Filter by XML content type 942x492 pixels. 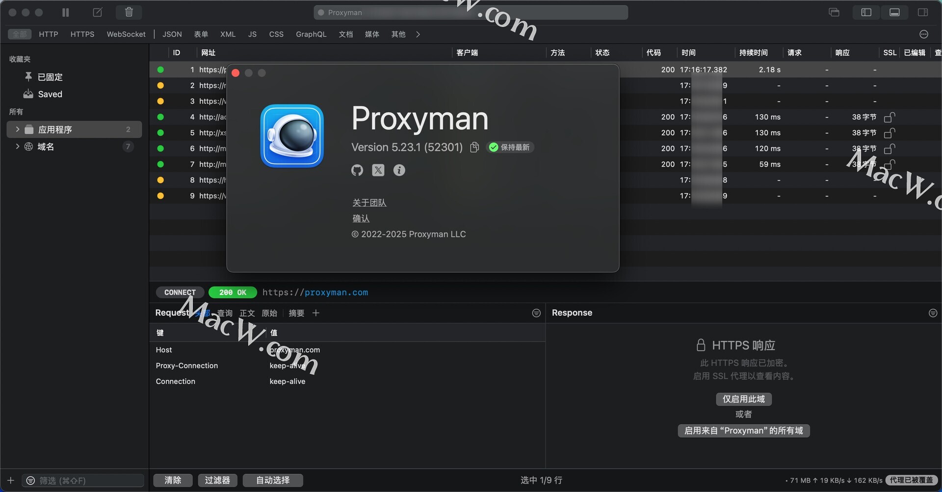coord(228,34)
